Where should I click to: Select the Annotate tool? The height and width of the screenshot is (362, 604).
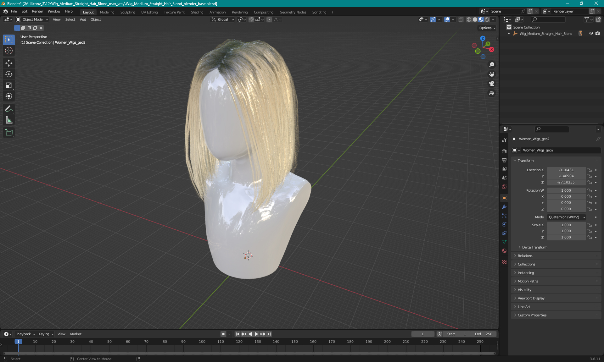(x=9, y=109)
